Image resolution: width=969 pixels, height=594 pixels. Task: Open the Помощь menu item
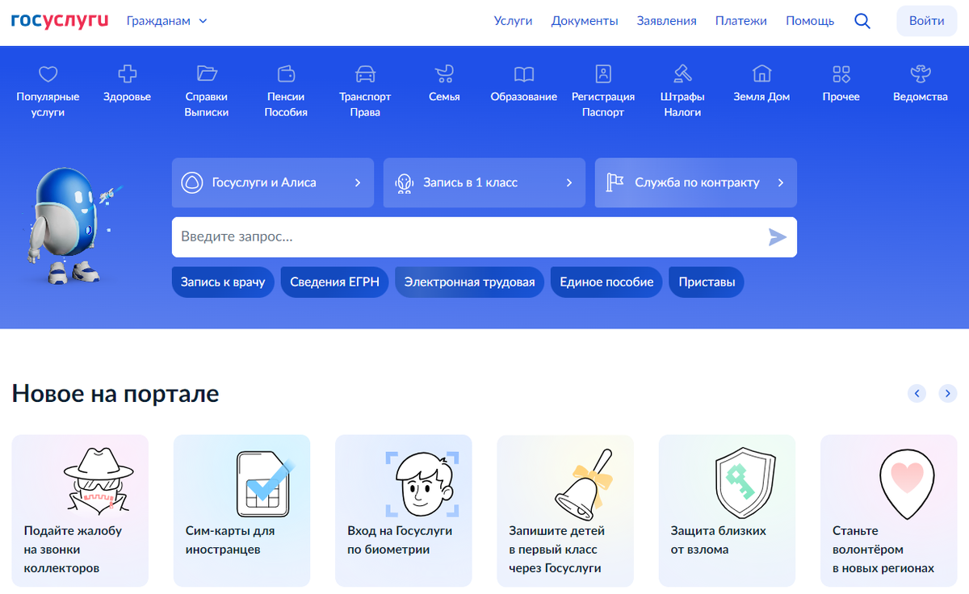[x=810, y=21]
